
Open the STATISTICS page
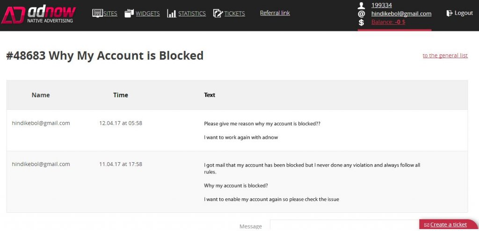click(x=192, y=14)
